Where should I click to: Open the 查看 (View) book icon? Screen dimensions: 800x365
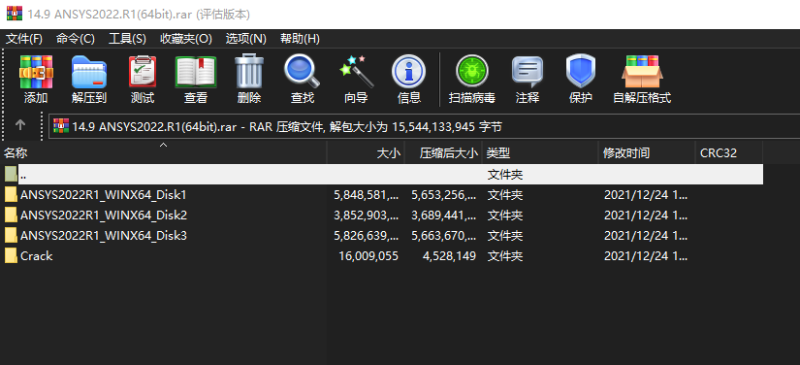click(196, 72)
